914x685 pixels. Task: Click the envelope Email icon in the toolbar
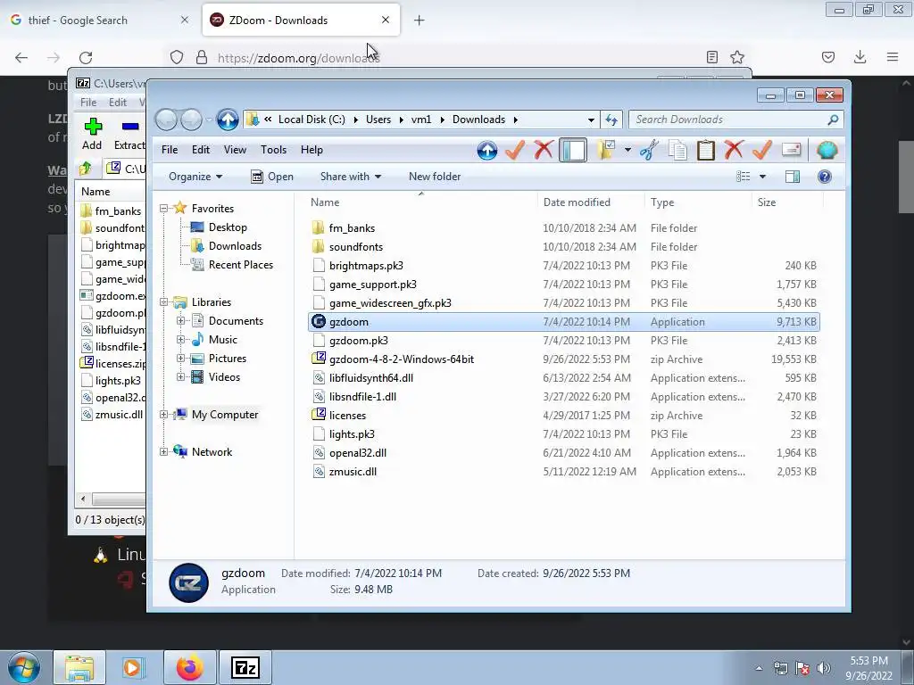[x=791, y=150]
